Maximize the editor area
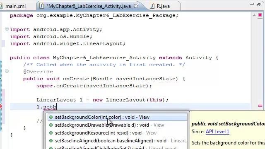This screenshot has width=265, height=149. coord(259,5)
